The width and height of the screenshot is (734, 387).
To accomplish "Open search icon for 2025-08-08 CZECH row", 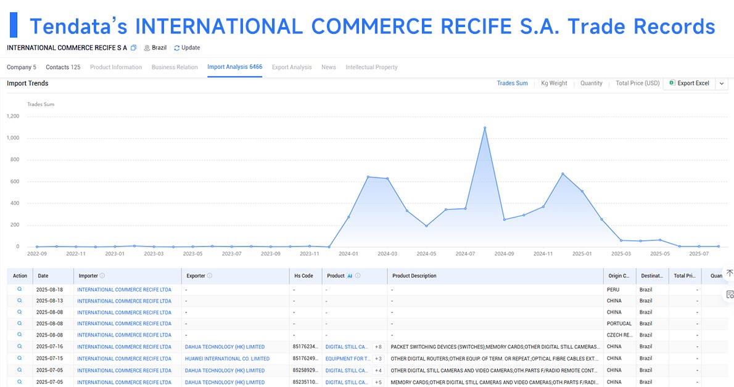I will click(x=20, y=335).
